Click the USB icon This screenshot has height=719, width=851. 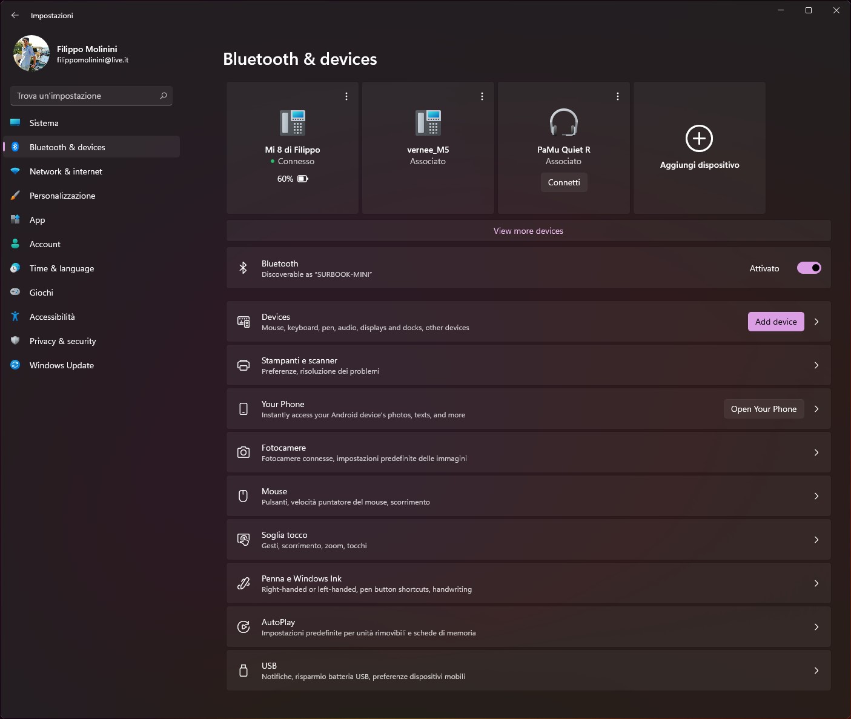pyautogui.click(x=243, y=671)
